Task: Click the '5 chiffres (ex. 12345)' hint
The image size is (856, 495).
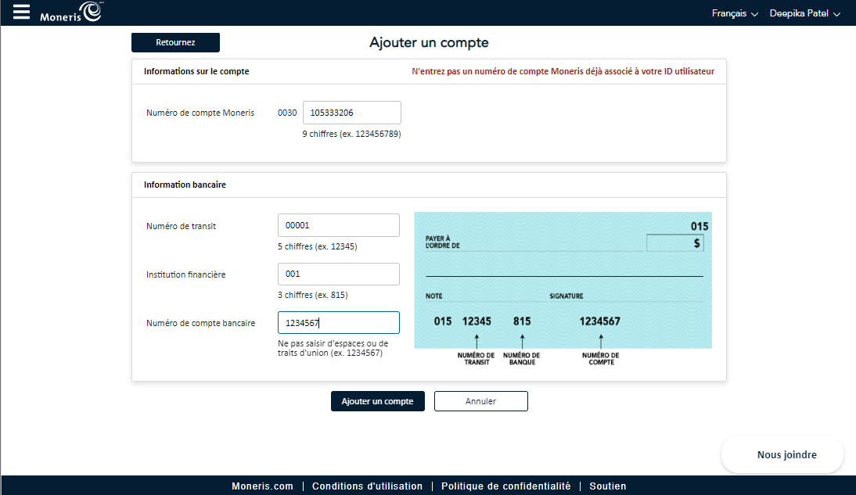Action: click(317, 246)
